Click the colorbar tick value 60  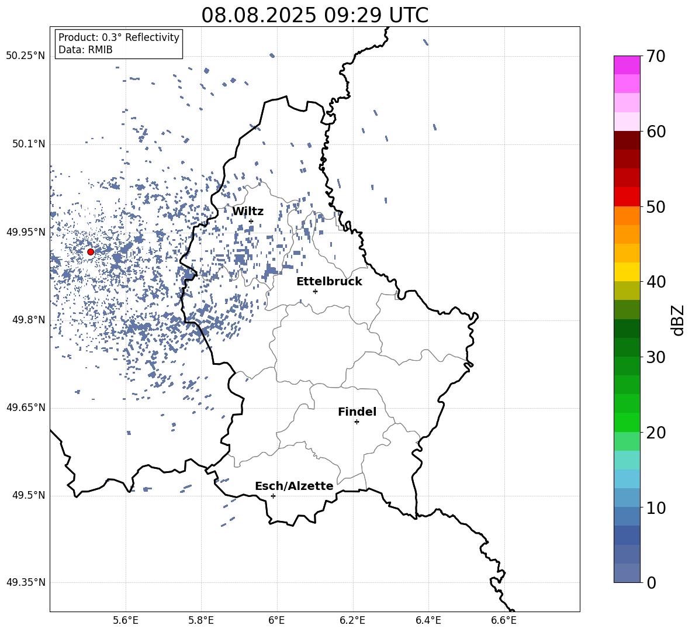coord(656,132)
